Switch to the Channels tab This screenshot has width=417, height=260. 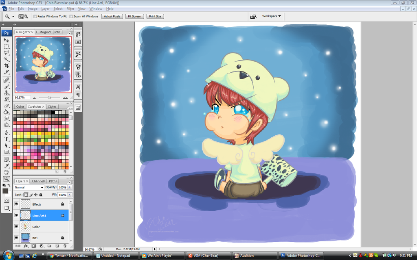(38, 181)
